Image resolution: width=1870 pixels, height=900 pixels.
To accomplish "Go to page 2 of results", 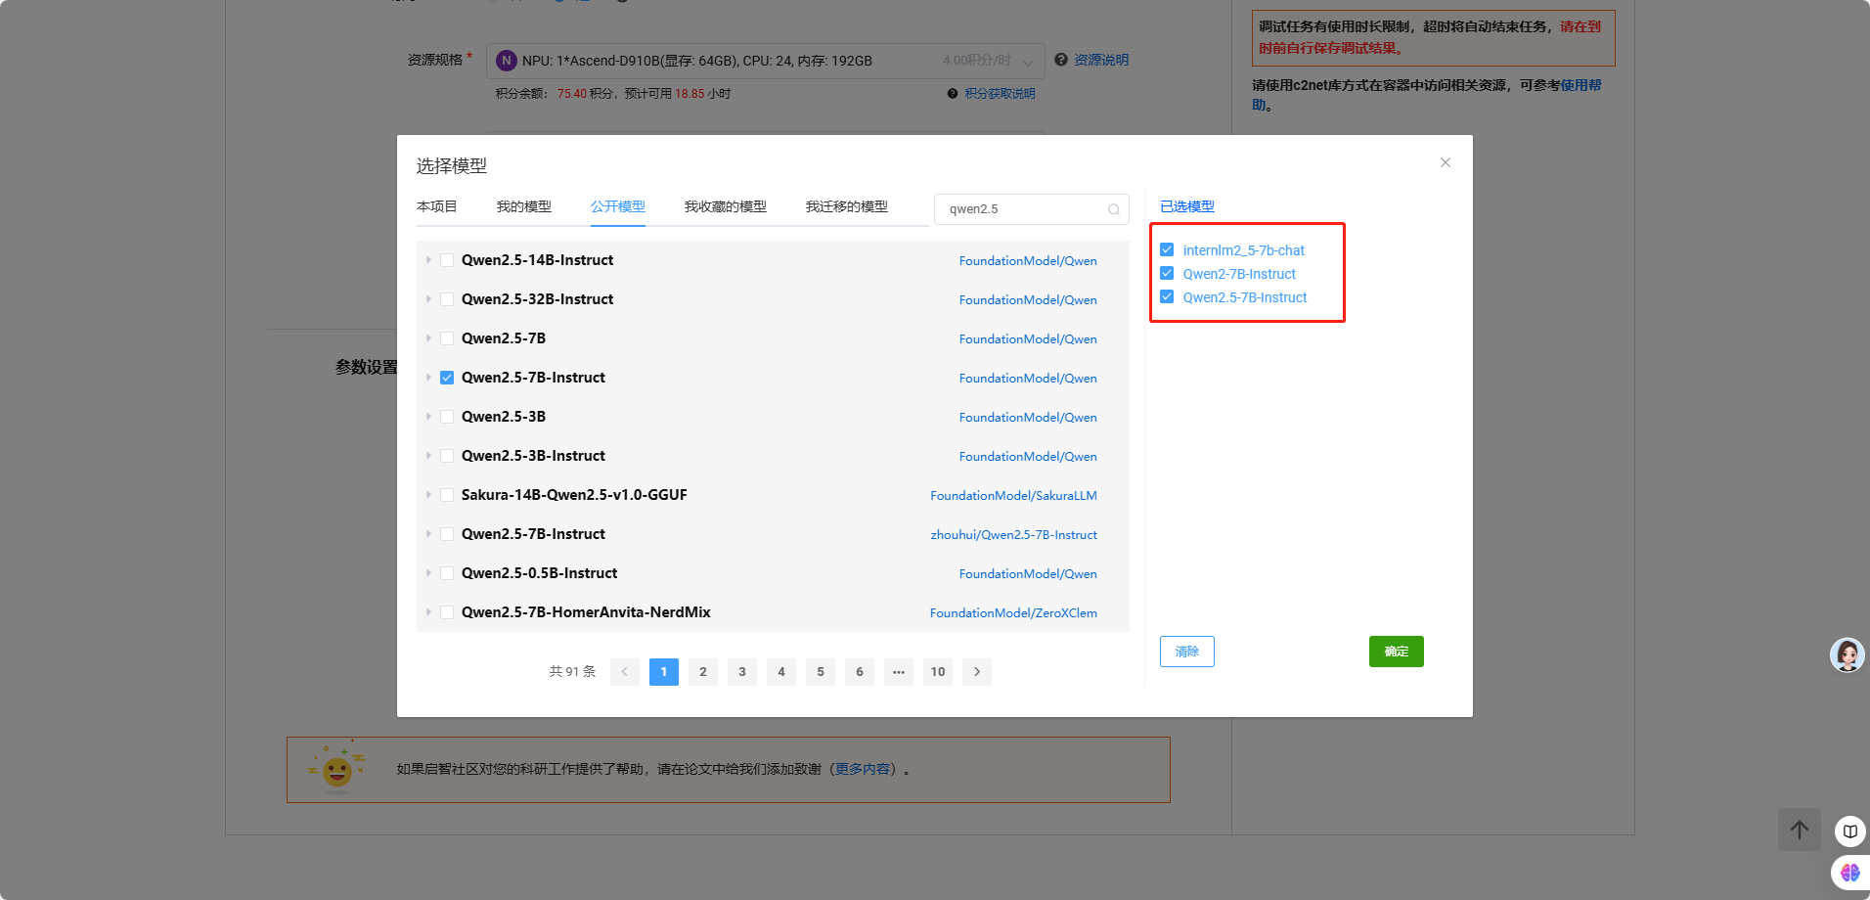I will pos(702,672).
